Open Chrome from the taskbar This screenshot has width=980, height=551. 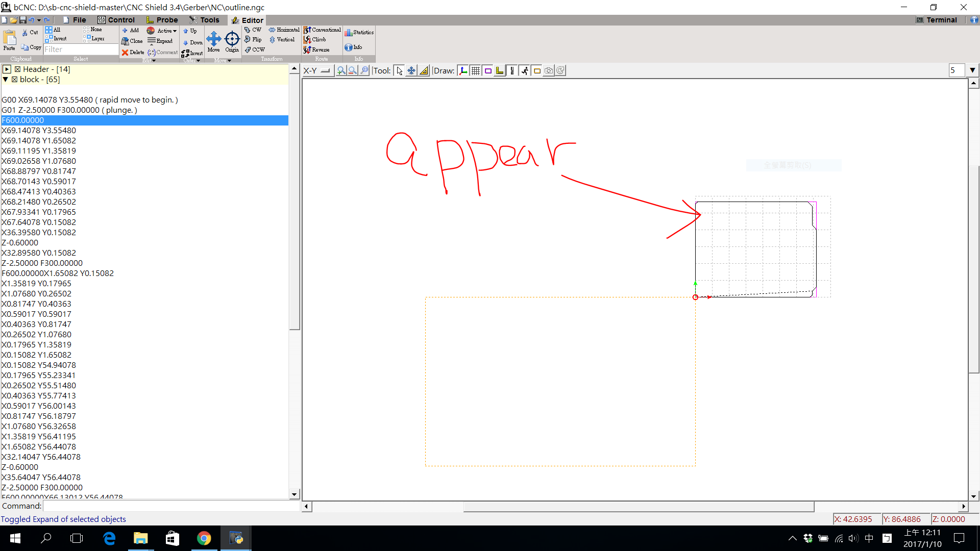coord(204,538)
